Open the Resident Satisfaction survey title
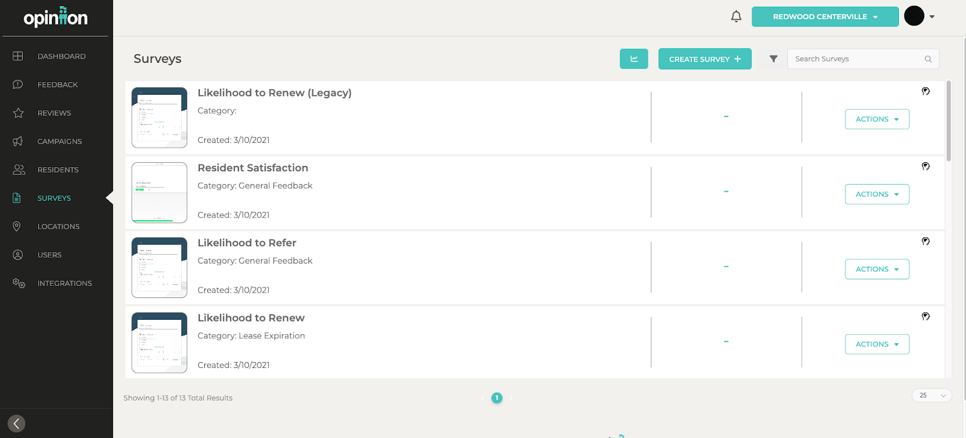The height and width of the screenshot is (438, 966). pyautogui.click(x=253, y=168)
